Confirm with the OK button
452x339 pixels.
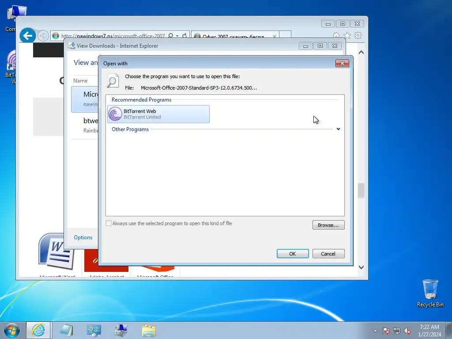pos(293,254)
